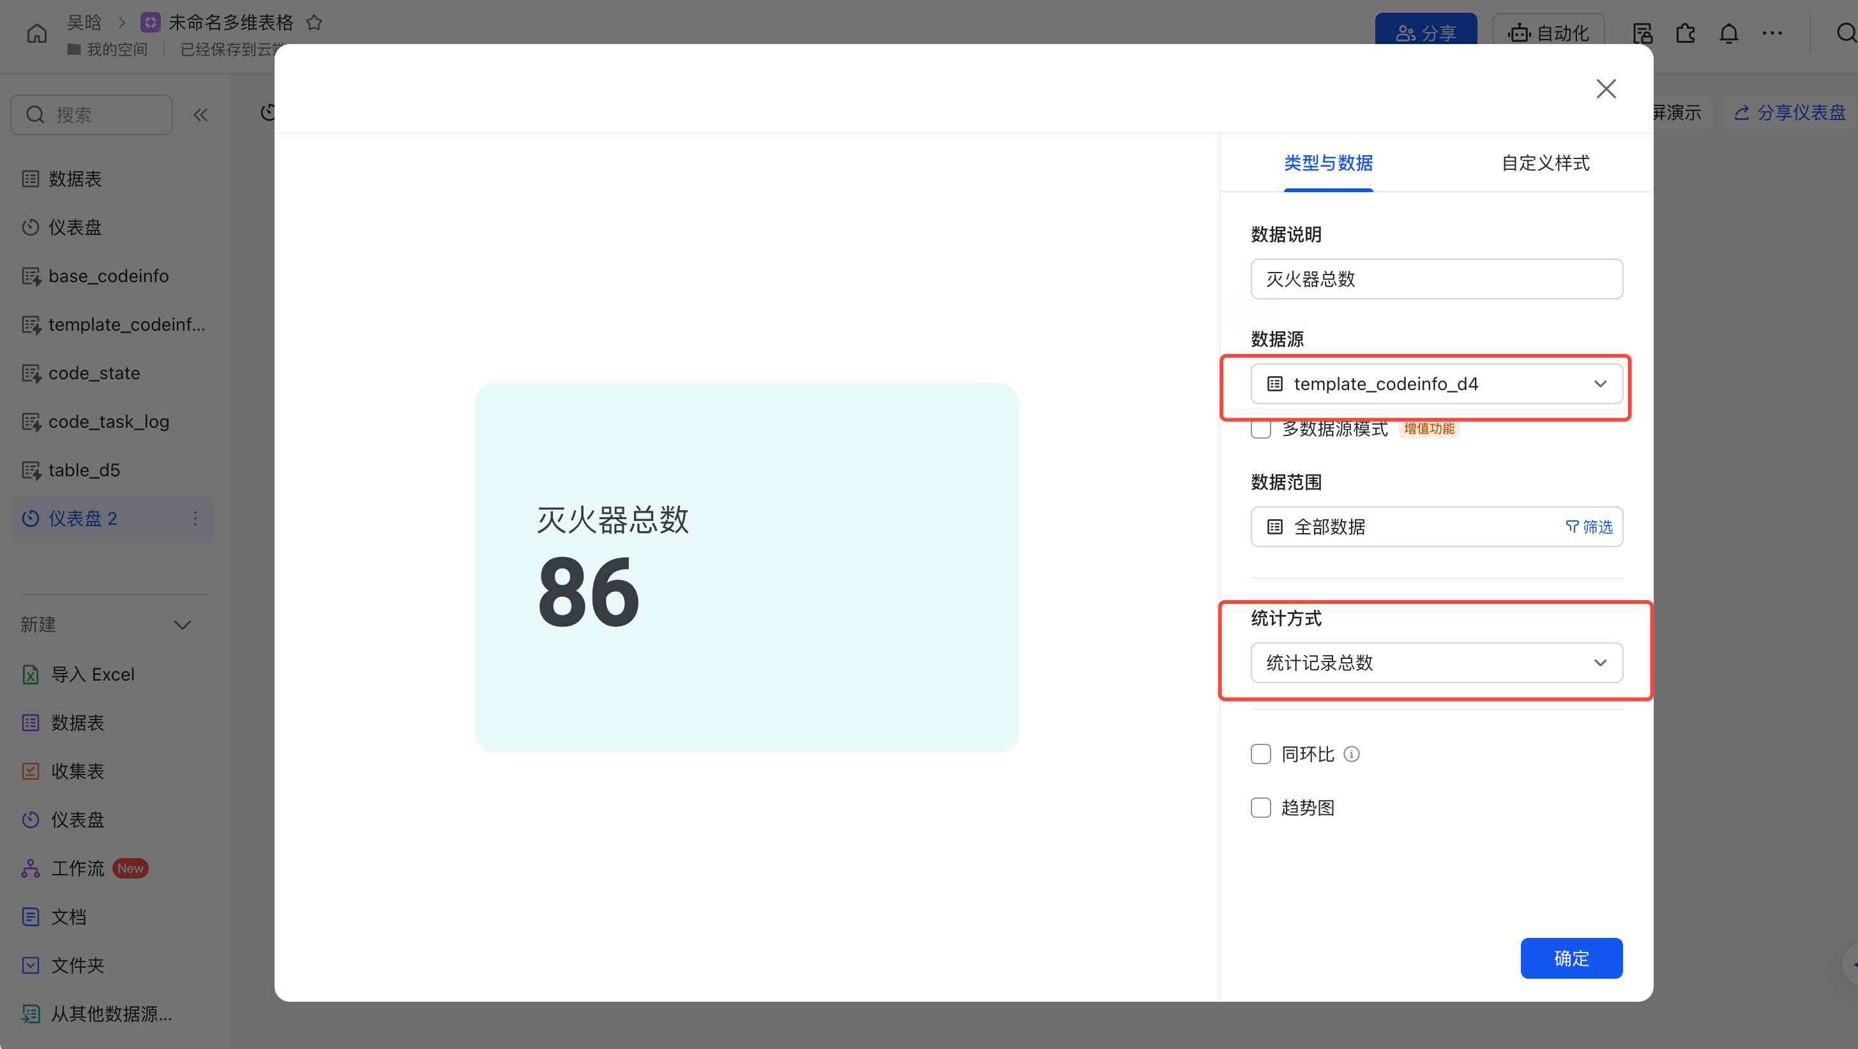Open the 数据源 template_codeinfo_d4 dropdown
Screen dimensions: 1858x1049
(x=1436, y=384)
